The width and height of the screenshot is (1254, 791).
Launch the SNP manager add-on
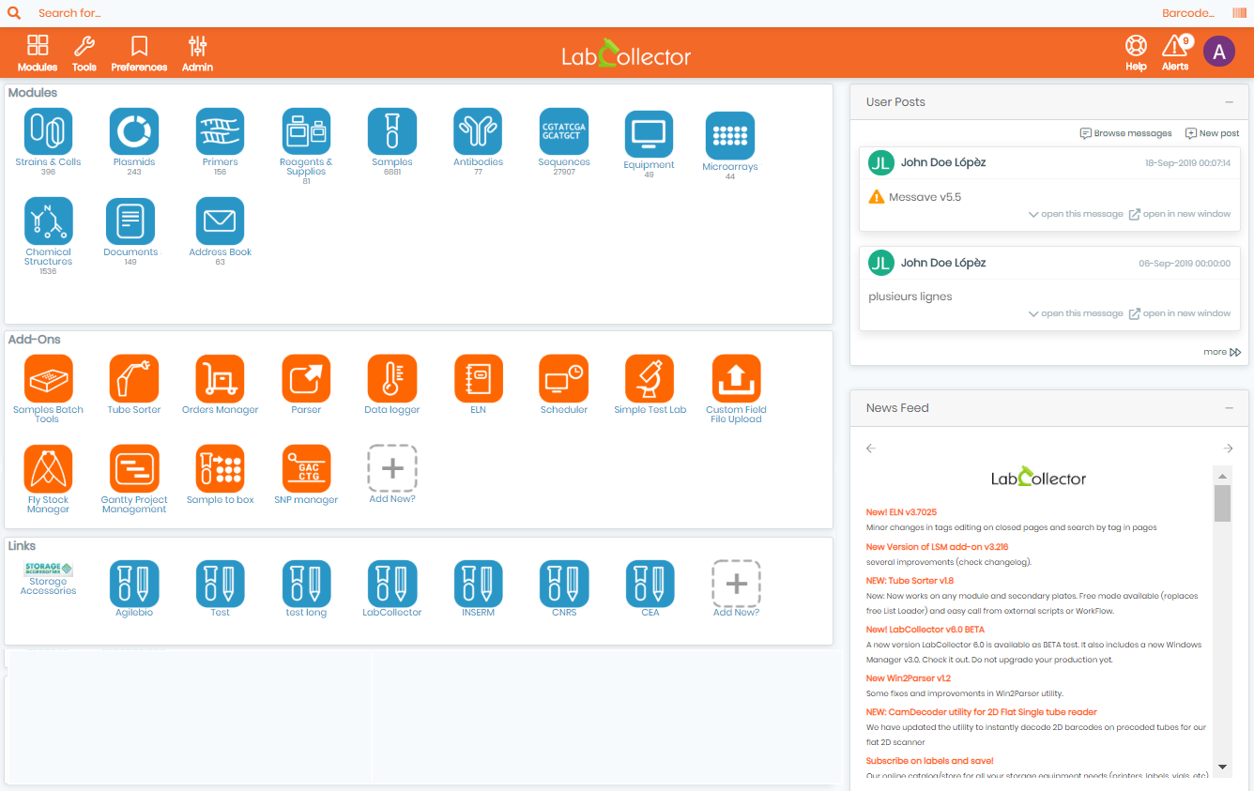[x=306, y=469]
